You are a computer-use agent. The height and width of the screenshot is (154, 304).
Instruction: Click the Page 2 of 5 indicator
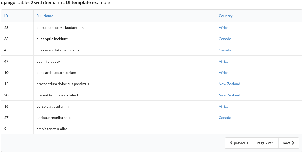click(x=265, y=143)
